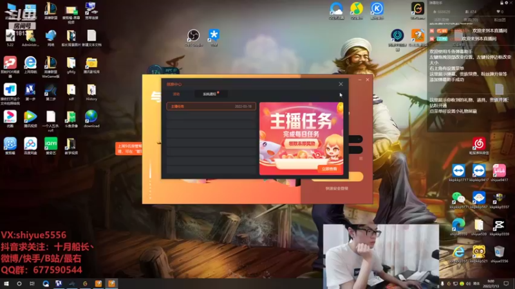Open the sdf folder on desktop

[71, 91]
